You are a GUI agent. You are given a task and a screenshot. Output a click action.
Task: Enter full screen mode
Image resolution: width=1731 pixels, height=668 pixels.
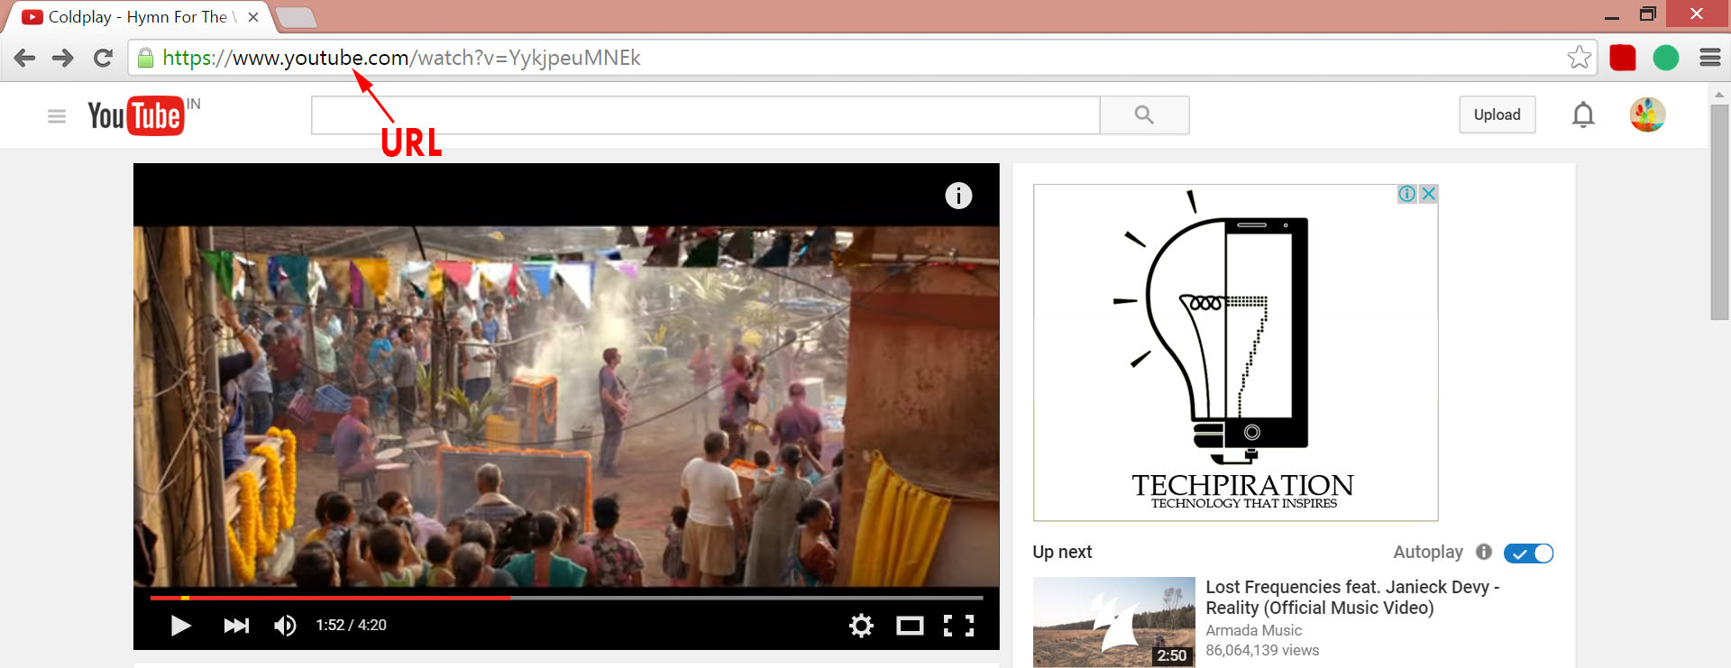[x=958, y=626]
